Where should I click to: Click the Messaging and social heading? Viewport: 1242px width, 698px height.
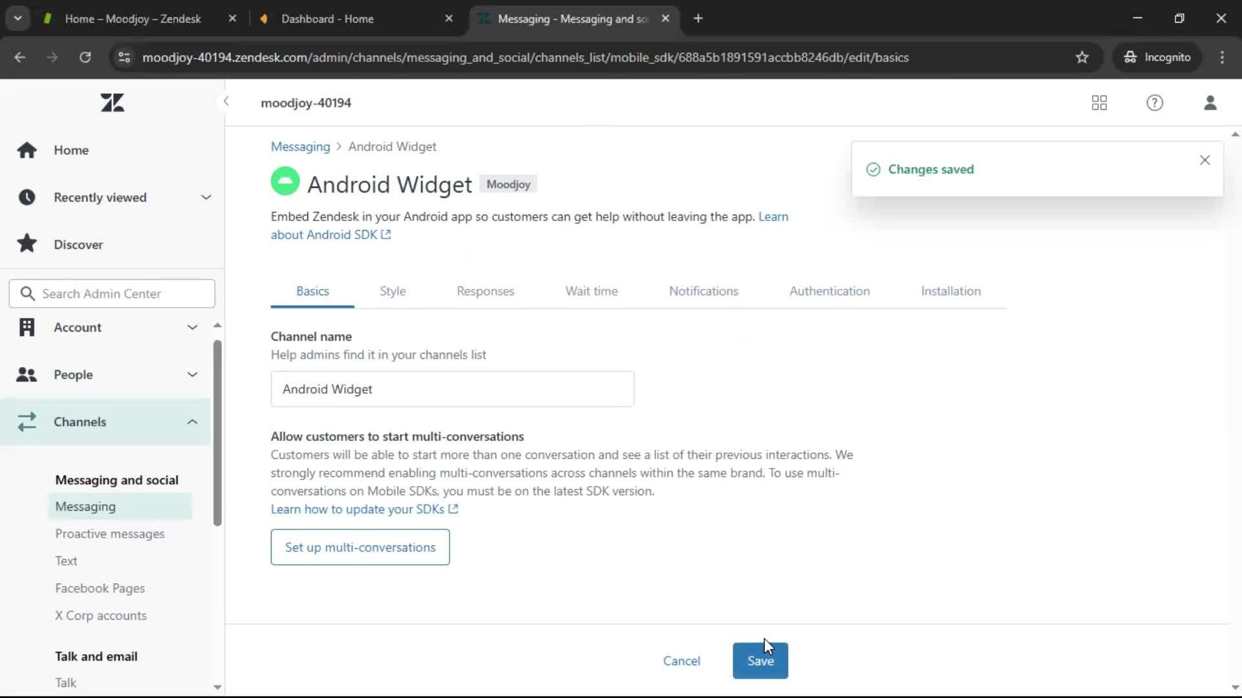coord(116,480)
